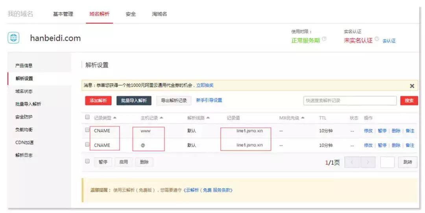Click batch 启用 button below table
This screenshot has height=213, width=425.
[123, 162]
